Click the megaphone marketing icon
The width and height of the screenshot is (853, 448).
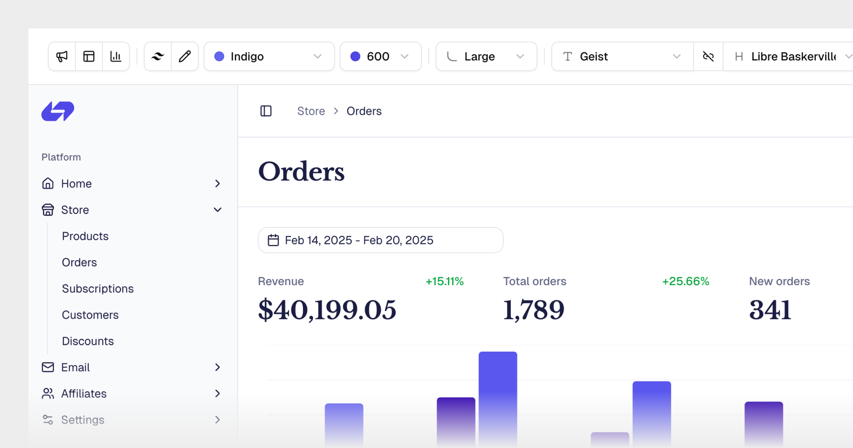click(x=62, y=57)
